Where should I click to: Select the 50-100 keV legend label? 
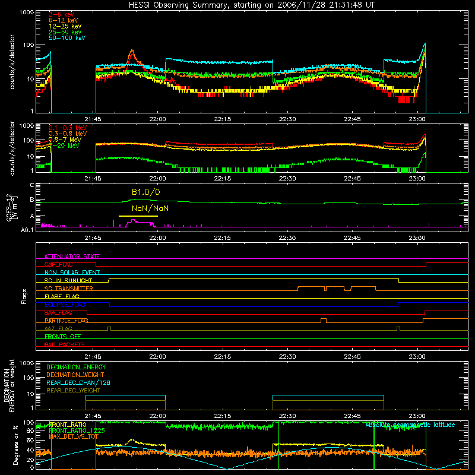pos(67,38)
